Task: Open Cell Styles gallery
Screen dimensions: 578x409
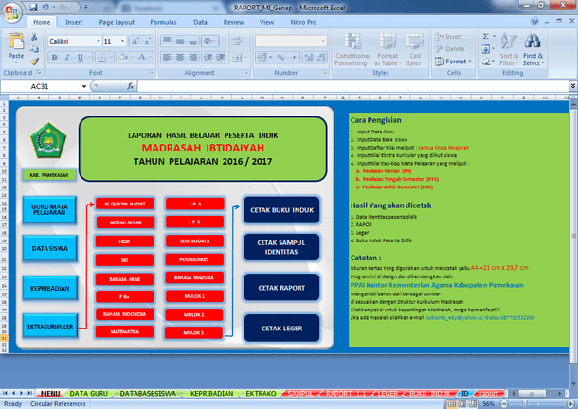Action: coord(415,50)
